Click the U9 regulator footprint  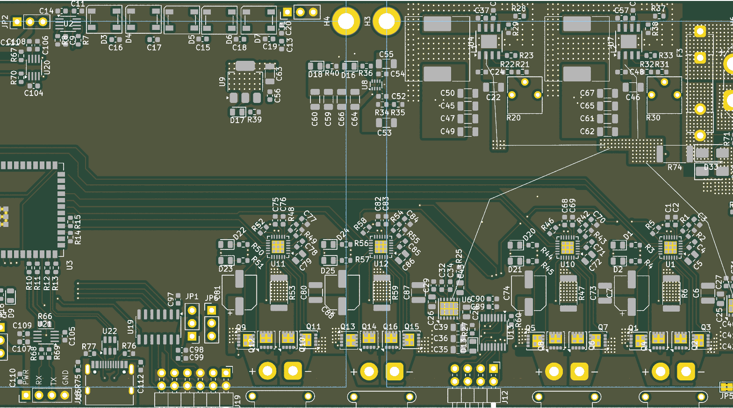[x=244, y=82]
